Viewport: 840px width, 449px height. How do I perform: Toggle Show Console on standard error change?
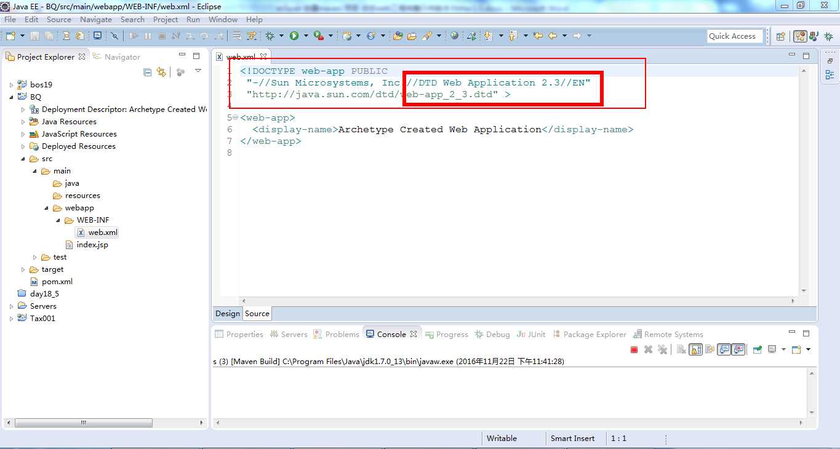tap(738, 349)
